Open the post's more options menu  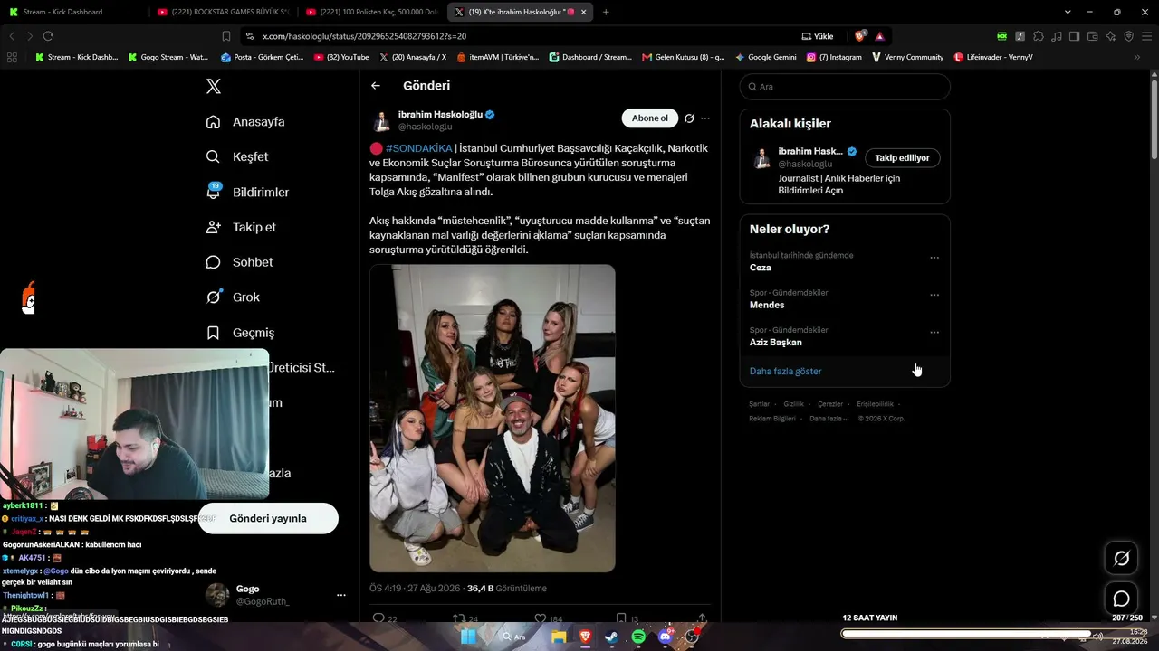(x=705, y=118)
